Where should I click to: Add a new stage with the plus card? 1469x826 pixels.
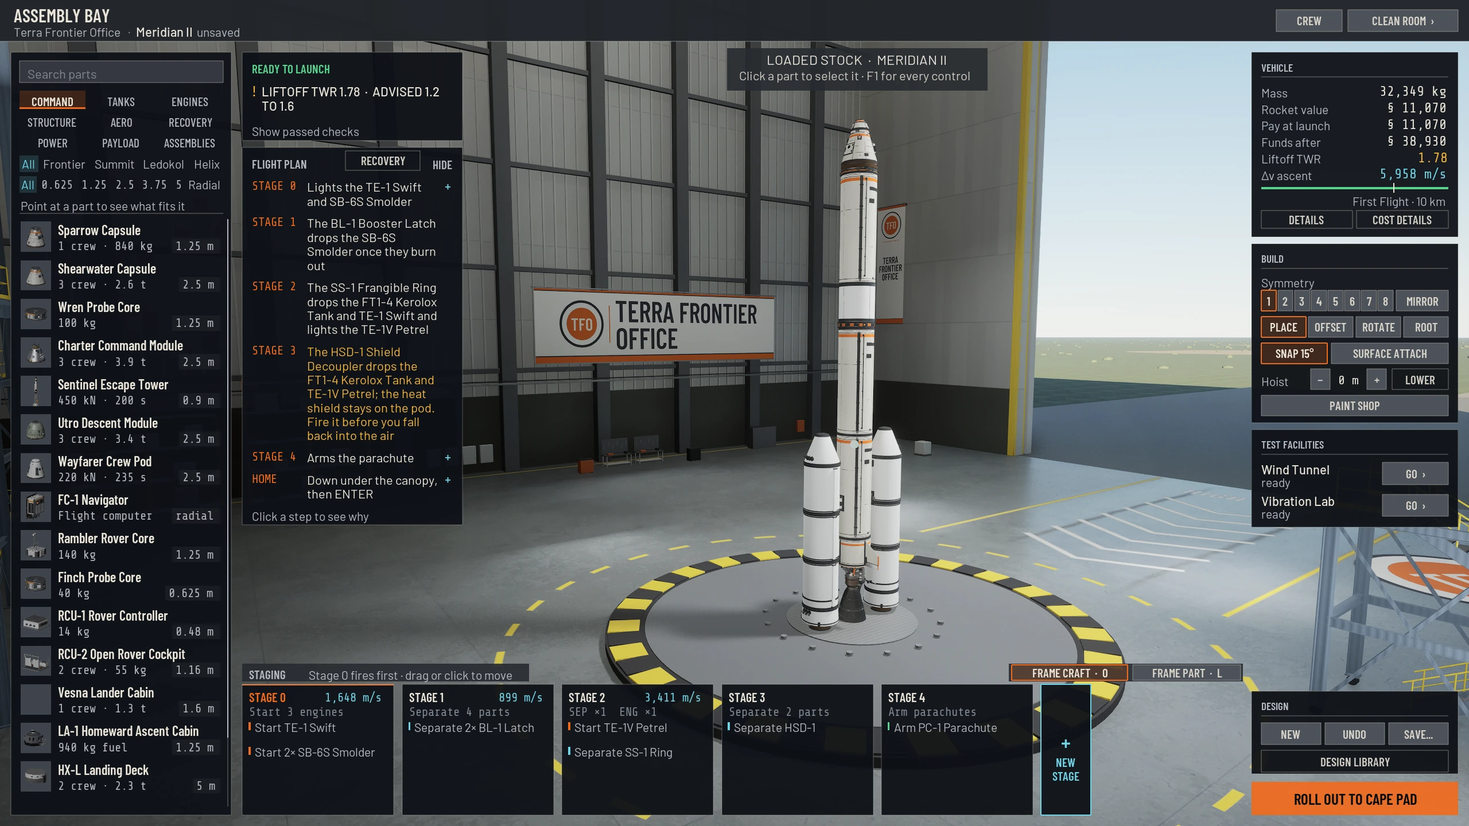(x=1066, y=749)
